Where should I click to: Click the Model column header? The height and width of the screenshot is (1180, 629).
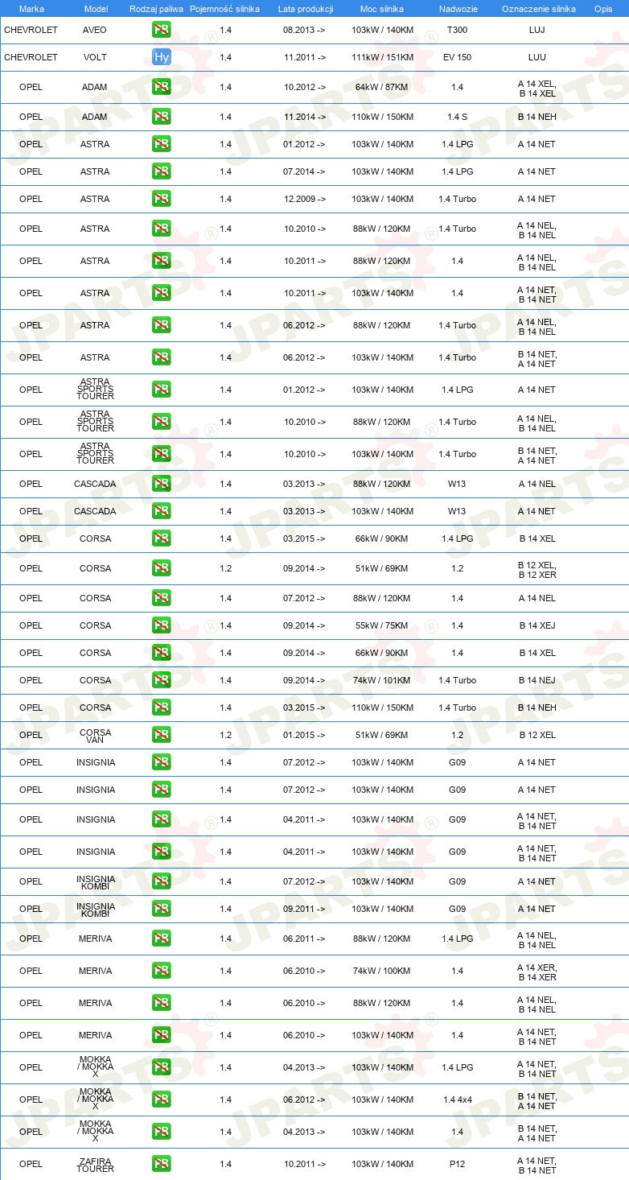click(x=97, y=9)
